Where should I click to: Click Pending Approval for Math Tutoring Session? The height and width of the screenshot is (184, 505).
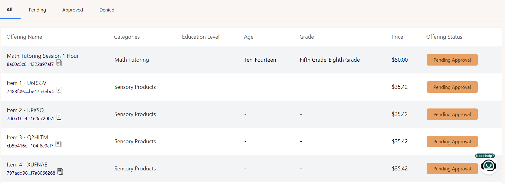(x=452, y=60)
